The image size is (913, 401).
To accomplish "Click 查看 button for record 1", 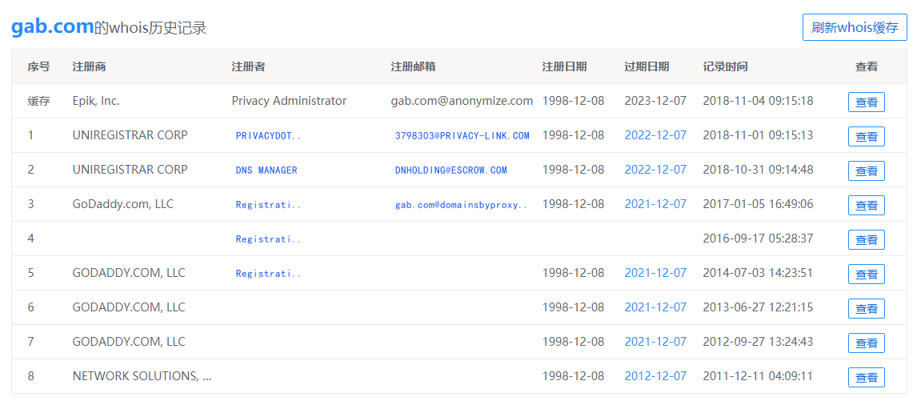I will (x=866, y=136).
